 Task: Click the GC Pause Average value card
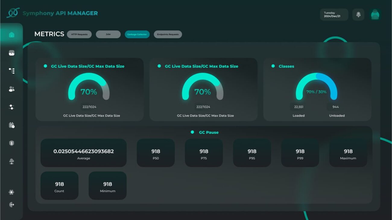tap(84, 153)
